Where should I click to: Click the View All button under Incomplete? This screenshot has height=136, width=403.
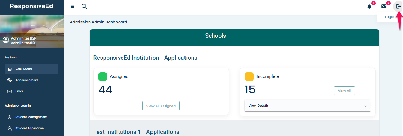344,91
